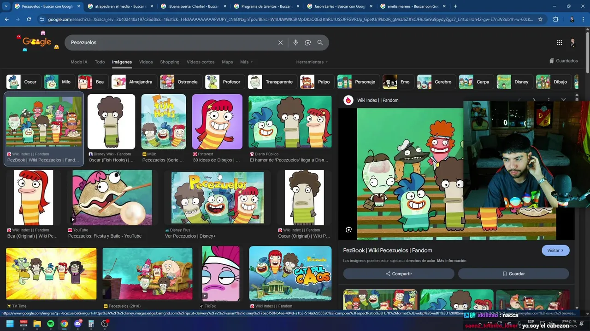Bookmark this page with the star icon
Viewport: 590px width, 331px height.
coord(540,19)
